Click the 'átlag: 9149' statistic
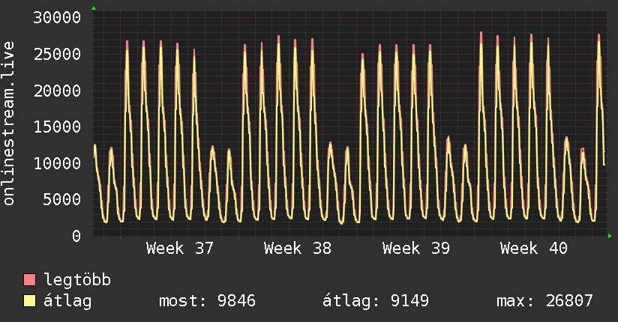 tap(376, 301)
